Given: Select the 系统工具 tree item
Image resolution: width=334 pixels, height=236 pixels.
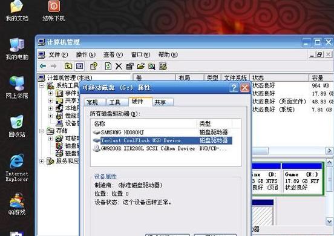Looking at the screenshot, I should [x=63, y=85].
